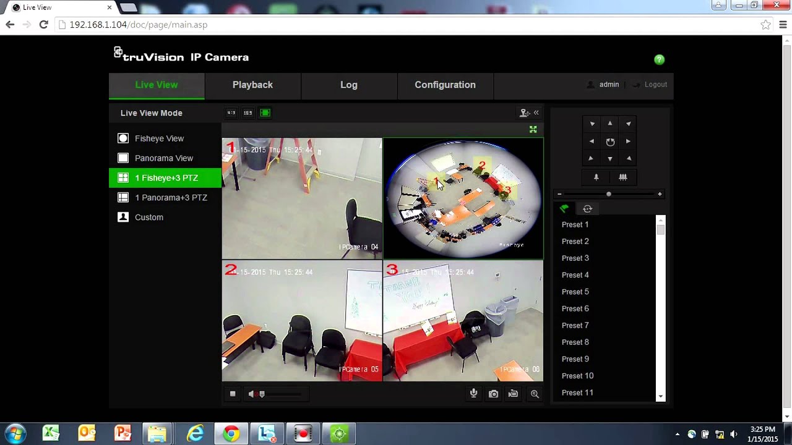The image size is (792, 445).
Task: Pan camera left with PTZ arrow
Action: [x=592, y=142]
